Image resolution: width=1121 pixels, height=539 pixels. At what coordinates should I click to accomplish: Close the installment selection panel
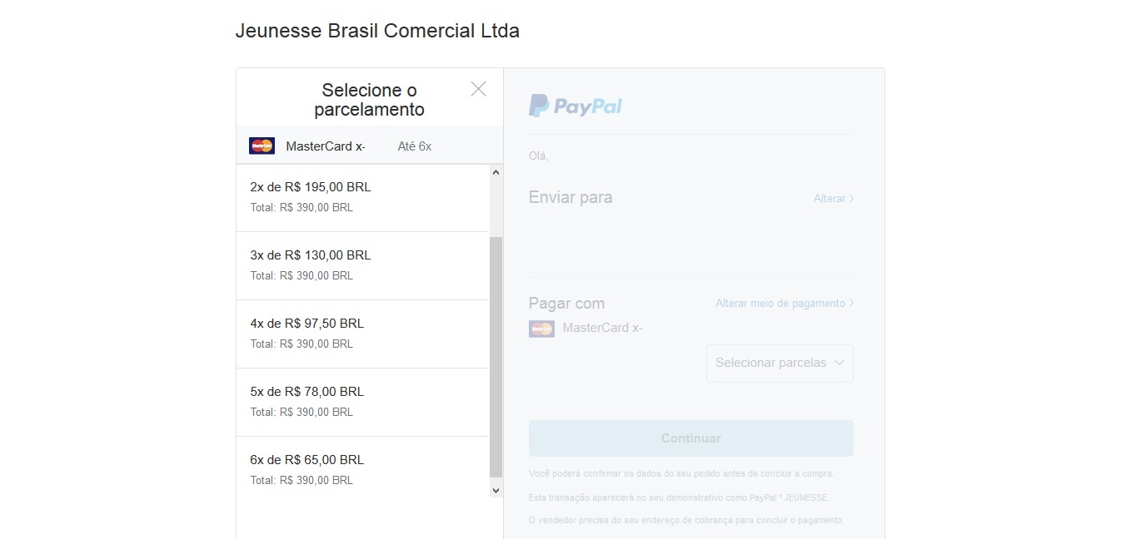[478, 89]
